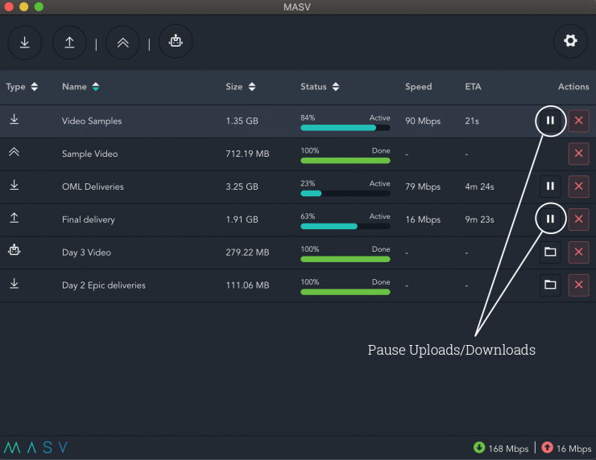Open folder for Day 3 Video

(550, 253)
